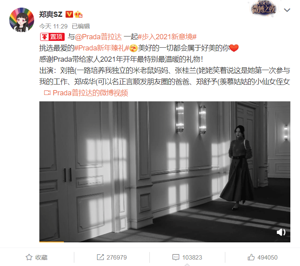Viewport: 300px width, 266px height.
Task: Click the repost icon with 276979
Action: pos(112,258)
